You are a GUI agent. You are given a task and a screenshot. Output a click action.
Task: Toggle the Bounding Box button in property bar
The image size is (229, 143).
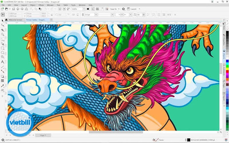click(x=164, y=15)
